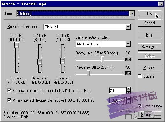Toggle Attenuate bass frequencies checkbox
Viewport: 165px width, 122px height.
pos(9,91)
